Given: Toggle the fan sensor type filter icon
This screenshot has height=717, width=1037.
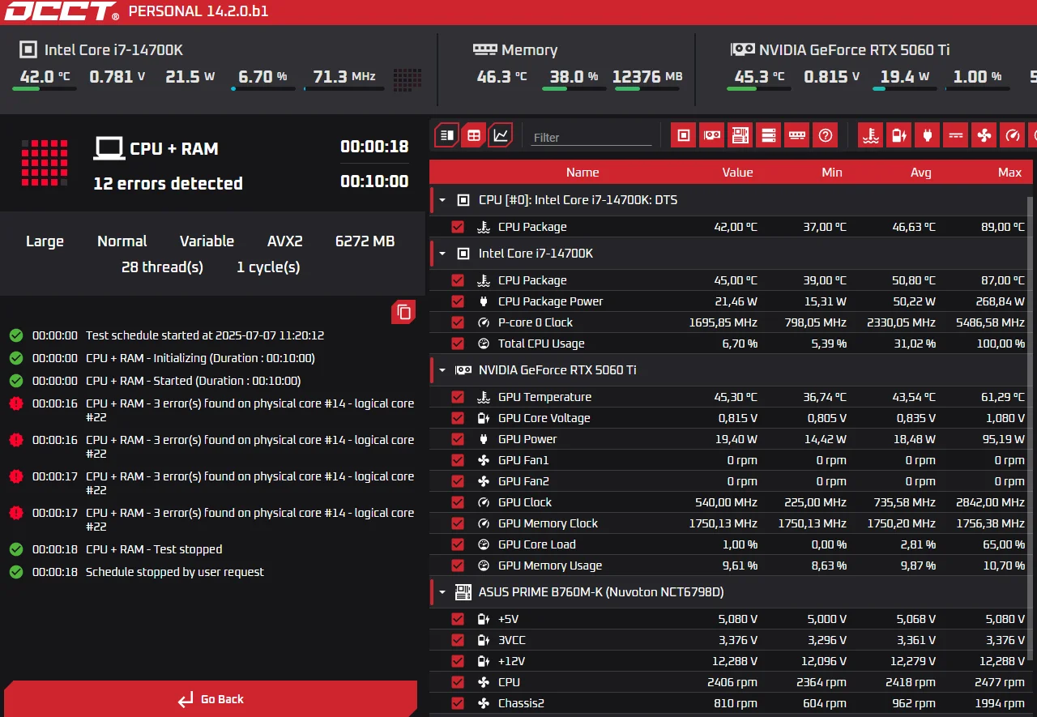Looking at the screenshot, I should coord(984,135).
